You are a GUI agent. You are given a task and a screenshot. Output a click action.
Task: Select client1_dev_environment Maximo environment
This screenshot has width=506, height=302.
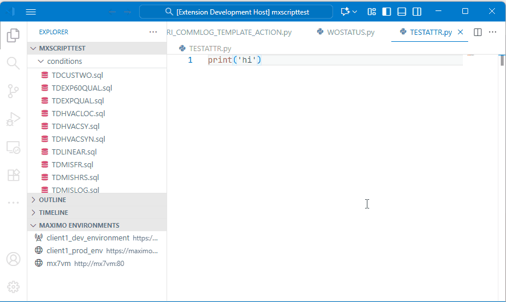click(x=97, y=238)
